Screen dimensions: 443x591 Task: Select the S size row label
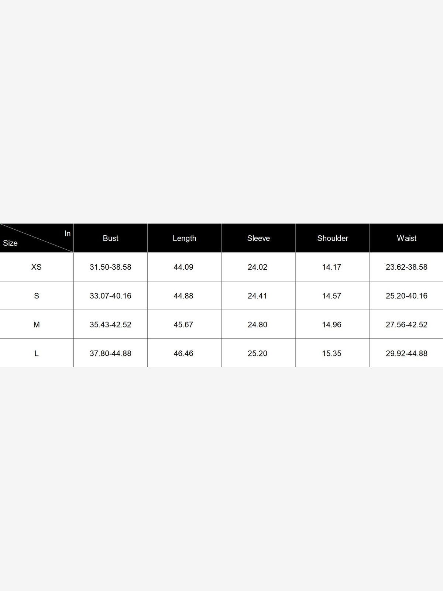[x=37, y=295]
